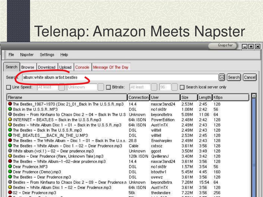
Task: Enable the Line Speed checkbox
Action: pyautogui.click(x=8, y=87)
